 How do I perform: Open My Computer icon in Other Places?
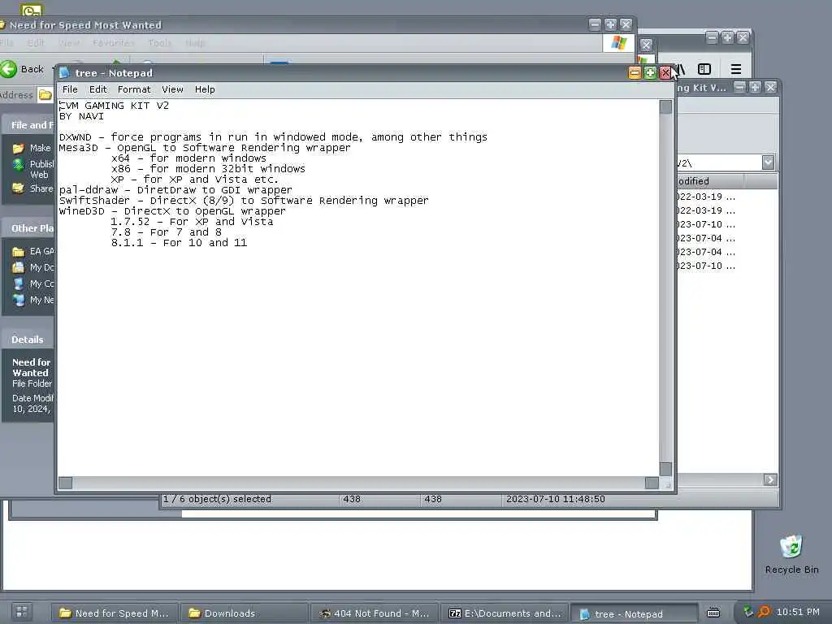[18, 284]
